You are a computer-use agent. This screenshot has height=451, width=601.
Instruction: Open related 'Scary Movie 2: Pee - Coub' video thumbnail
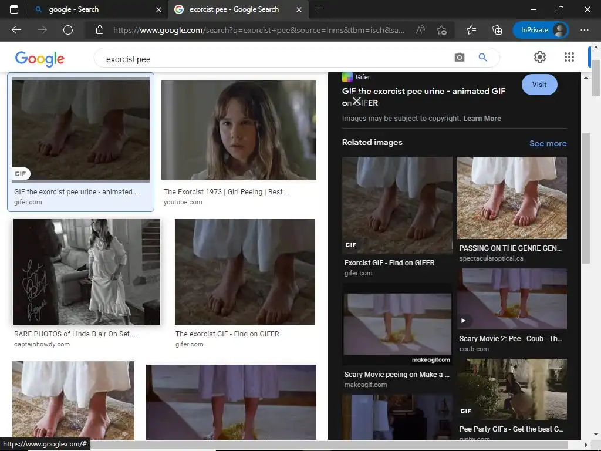512,299
